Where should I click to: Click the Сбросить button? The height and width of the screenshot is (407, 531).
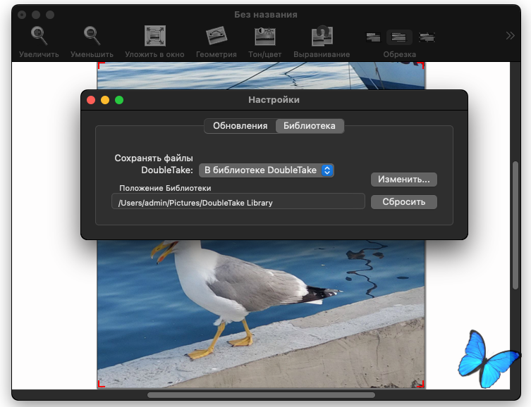[x=403, y=202]
